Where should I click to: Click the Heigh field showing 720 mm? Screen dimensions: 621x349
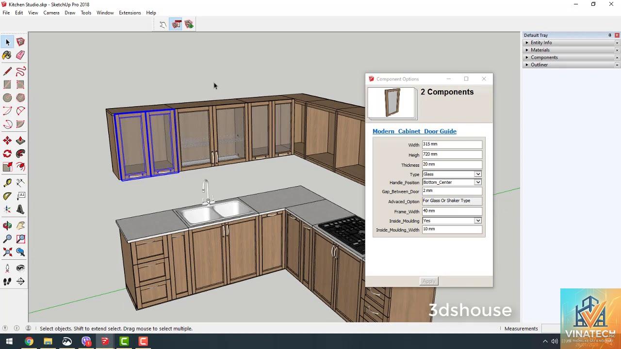(452, 155)
